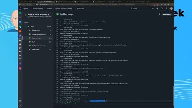Open Repos hub icon in sidebar
This screenshot has height=108, width=192.
coord(20,31)
